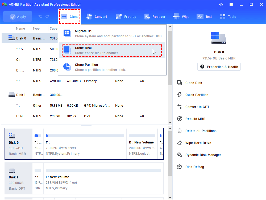Click Convert to GPT in side panel
The height and width of the screenshot is (200, 266).
point(197,107)
